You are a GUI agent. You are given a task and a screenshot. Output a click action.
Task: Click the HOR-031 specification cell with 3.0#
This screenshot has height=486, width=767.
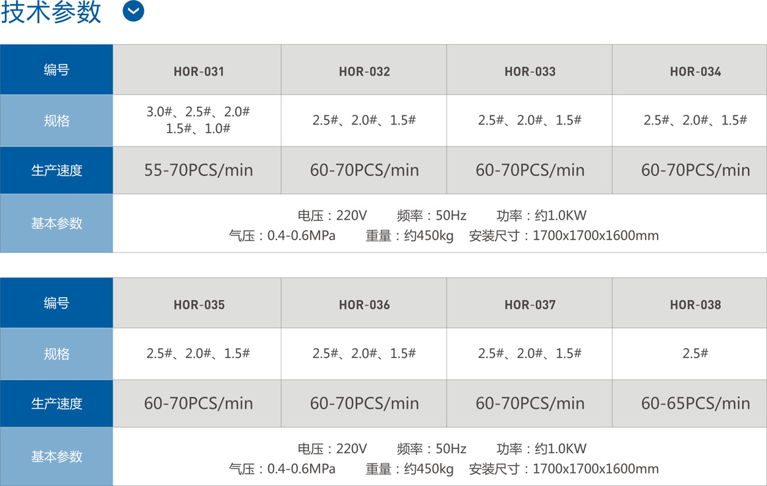click(197, 121)
